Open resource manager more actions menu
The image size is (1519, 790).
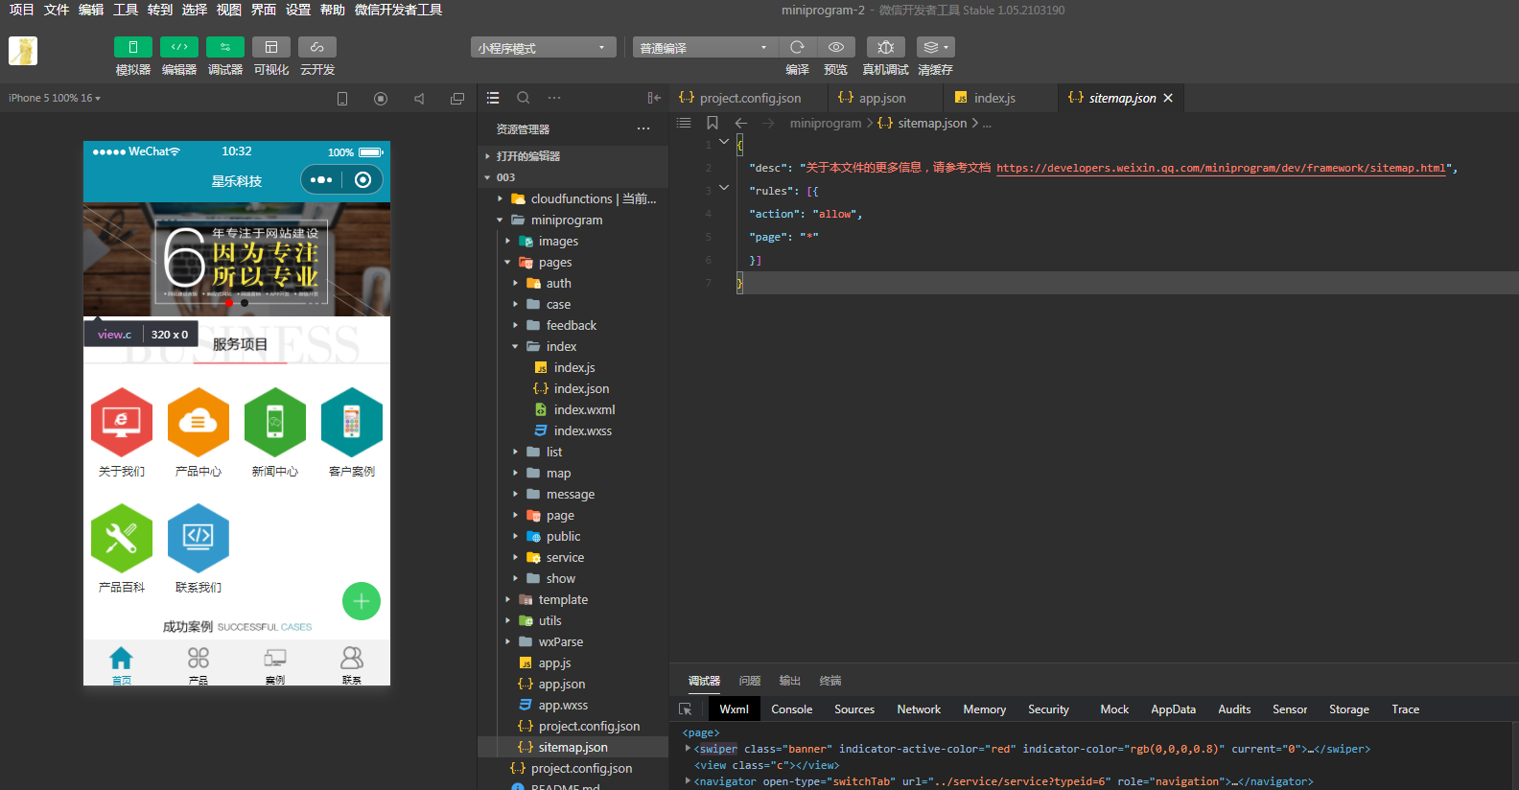click(x=643, y=128)
